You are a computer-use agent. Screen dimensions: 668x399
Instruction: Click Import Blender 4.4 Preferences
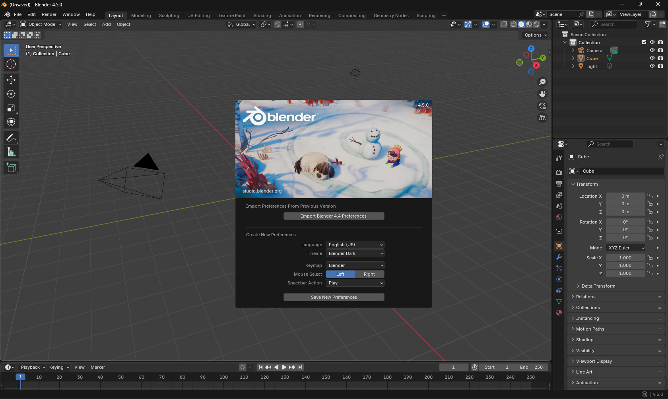point(334,216)
